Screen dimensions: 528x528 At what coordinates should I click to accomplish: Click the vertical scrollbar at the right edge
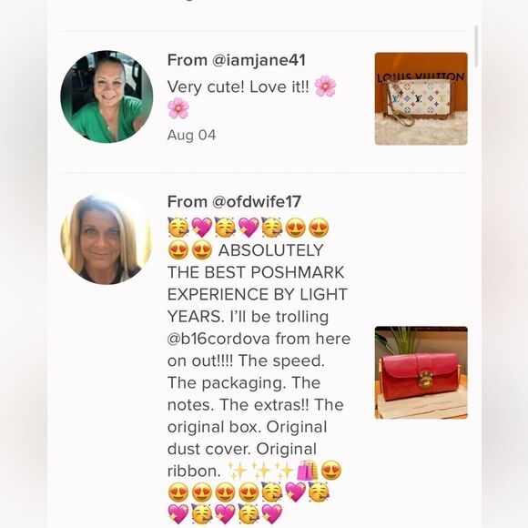pos(476,46)
